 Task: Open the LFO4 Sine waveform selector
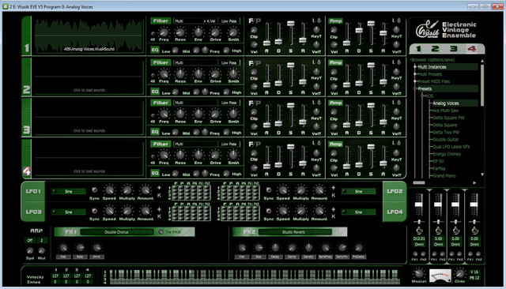[x=358, y=212]
